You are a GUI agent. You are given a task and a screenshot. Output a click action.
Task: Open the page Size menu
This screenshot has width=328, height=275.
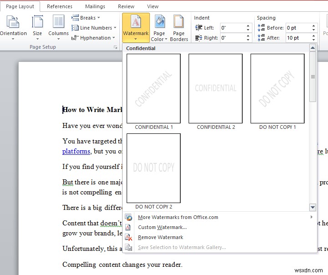coord(37,28)
